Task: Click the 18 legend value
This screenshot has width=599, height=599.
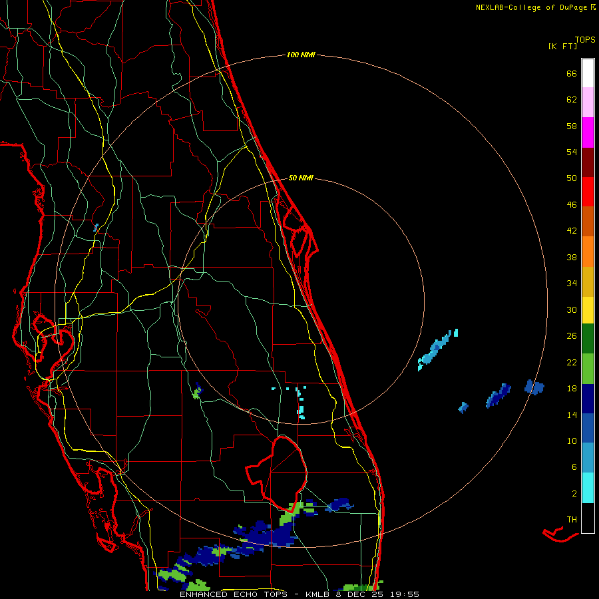Action: [572, 389]
